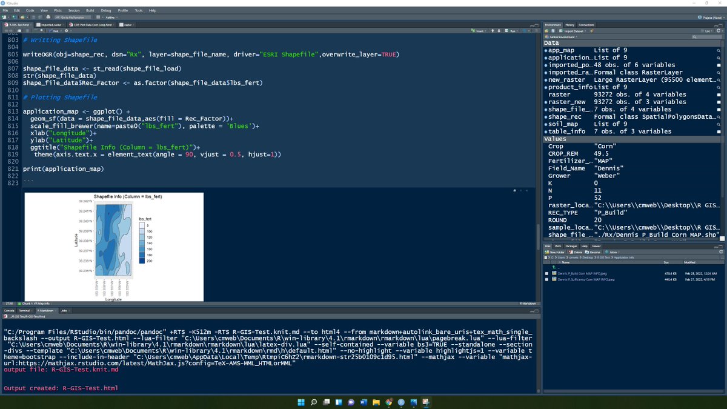Clear environment objects with broom icon
The height and width of the screenshot is (409, 727).
click(x=592, y=31)
